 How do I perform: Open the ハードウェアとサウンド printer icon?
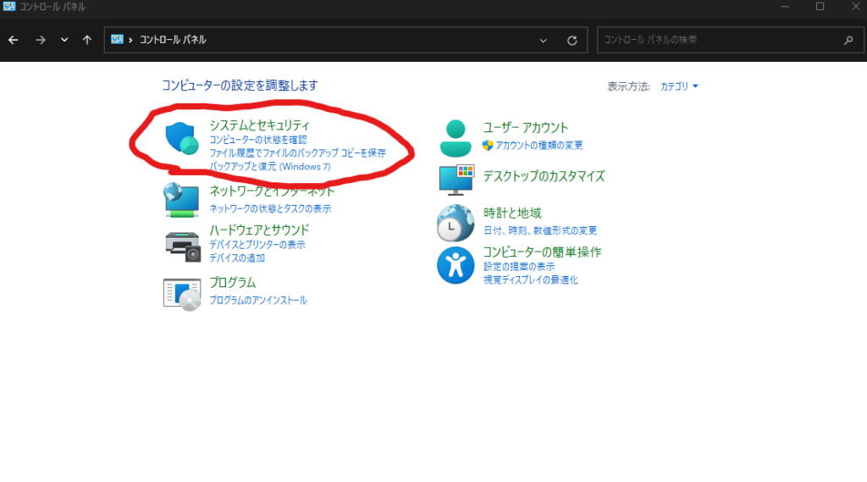pyautogui.click(x=183, y=247)
